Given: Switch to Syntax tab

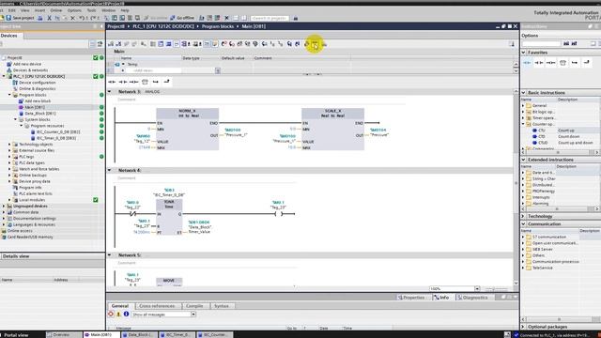Looking at the screenshot, I should point(222,306).
